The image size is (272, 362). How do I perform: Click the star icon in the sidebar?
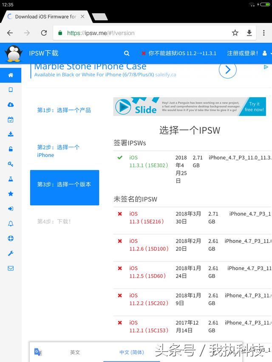(x=11, y=194)
